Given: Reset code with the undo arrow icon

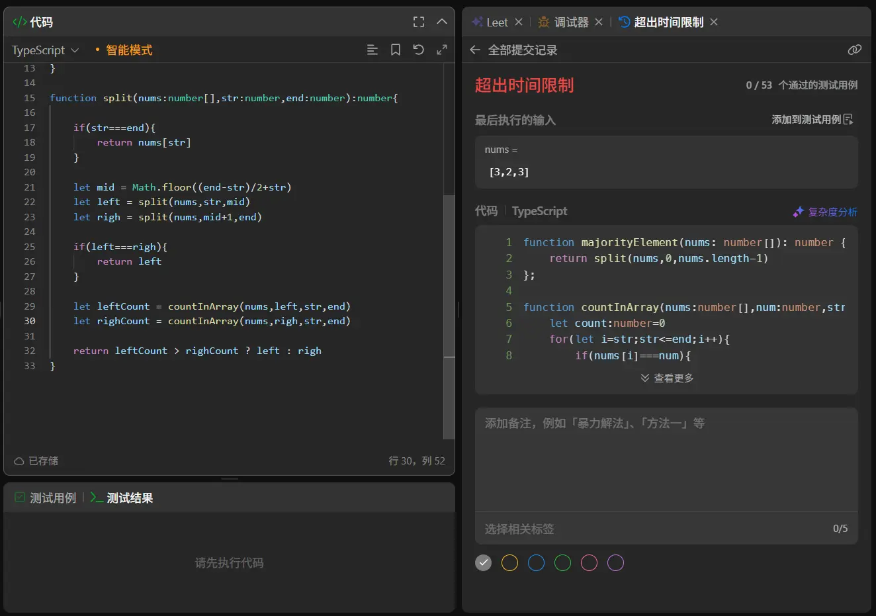Looking at the screenshot, I should click(x=419, y=50).
